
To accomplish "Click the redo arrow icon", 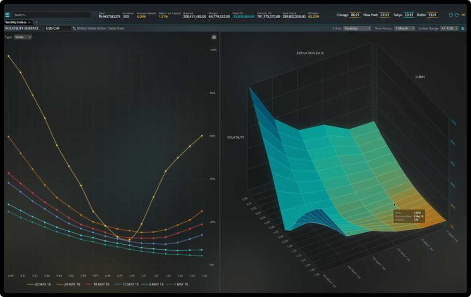I will [x=457, y=15].
